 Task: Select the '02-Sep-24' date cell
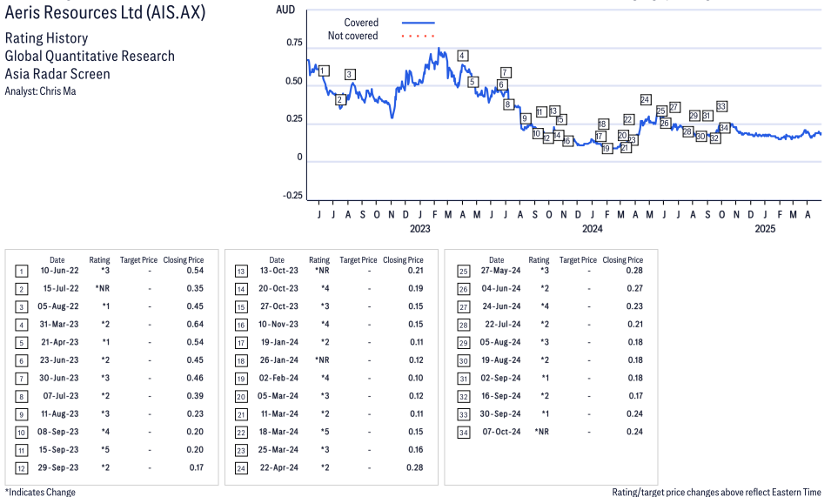coord(501,379)
